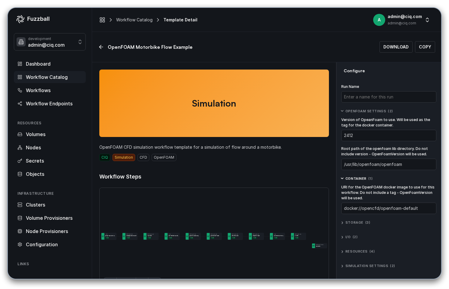The width and height of the screenshot is (449, 289).
Task: Open the development organization switcher dropdown
Action: [x=50, y=42]
